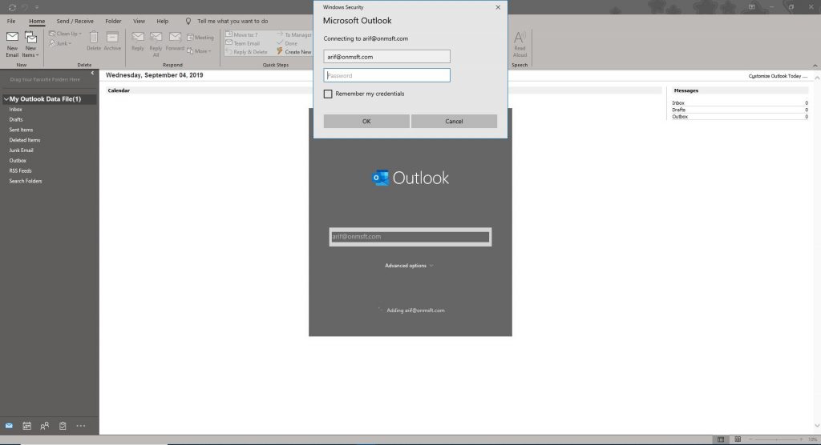Click the Read Aloud speech icon
Screen dimensions: 821x445
520,43
